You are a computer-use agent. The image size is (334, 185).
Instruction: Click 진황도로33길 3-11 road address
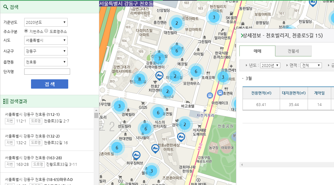pos(62,164)
